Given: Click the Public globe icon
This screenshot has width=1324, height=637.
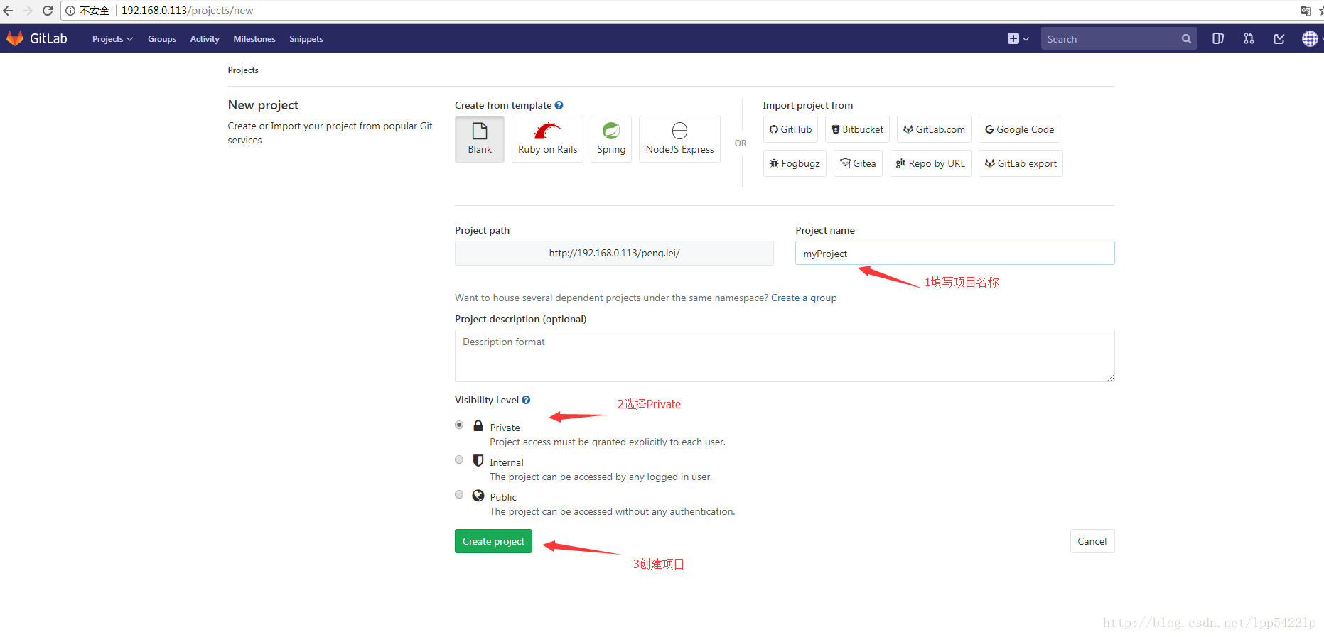Looking at the screenshot, I should click(x=478, y=495).
